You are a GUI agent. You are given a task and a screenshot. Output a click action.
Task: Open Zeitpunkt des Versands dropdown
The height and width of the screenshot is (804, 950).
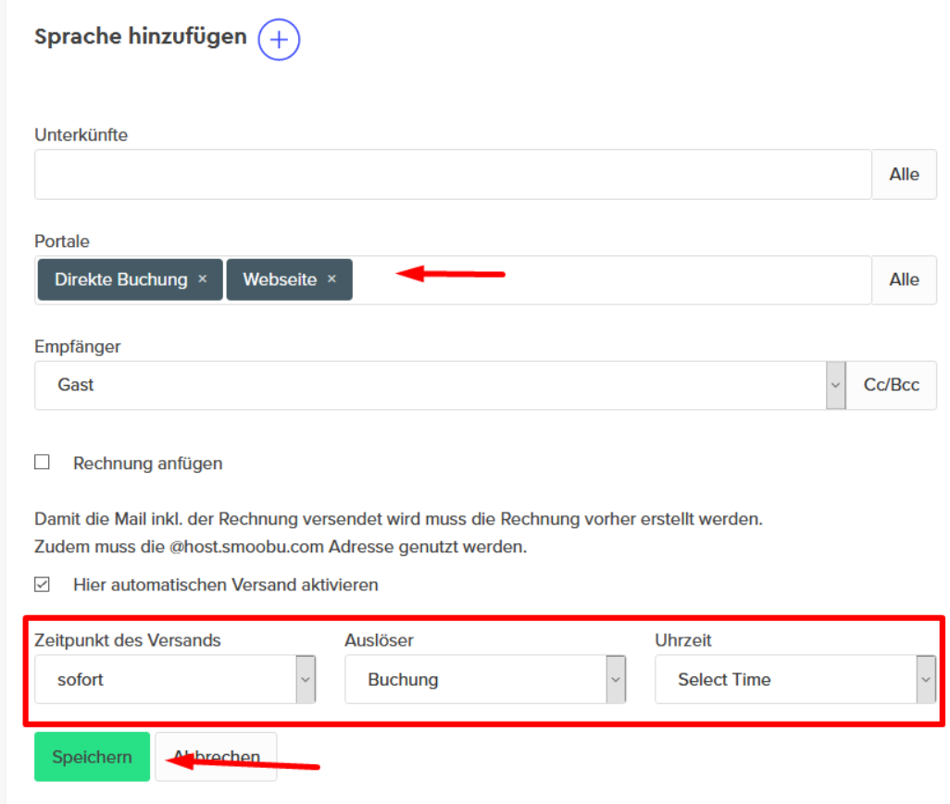(x=175, y=679)
